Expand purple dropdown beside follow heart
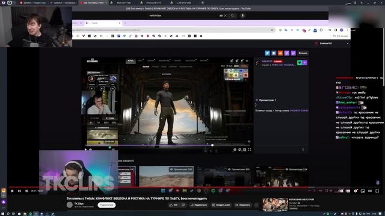 click(x=305, y=62)
